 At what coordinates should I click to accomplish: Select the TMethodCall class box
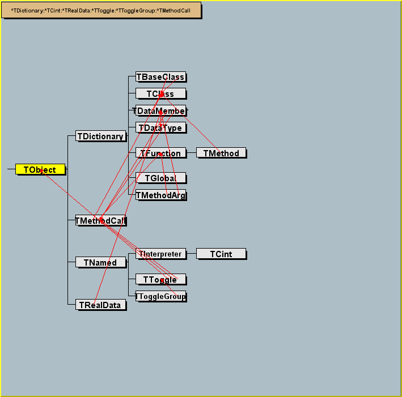tap(100, 221)
